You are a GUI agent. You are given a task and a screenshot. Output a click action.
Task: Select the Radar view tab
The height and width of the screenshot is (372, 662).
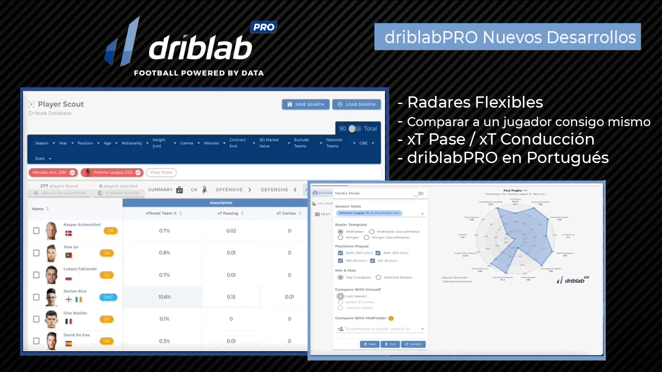tap(322, 193)
